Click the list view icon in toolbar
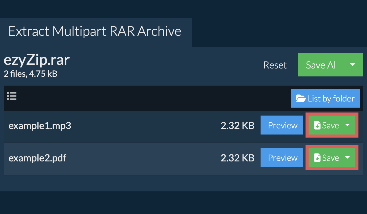The image size is (367, 214). click(x=12, y=96)
